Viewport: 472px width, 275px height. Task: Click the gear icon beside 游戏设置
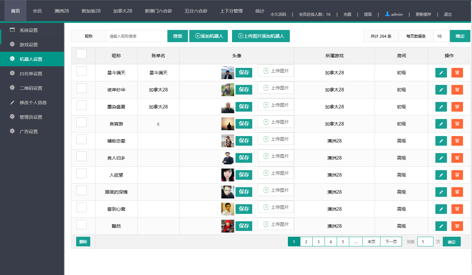[12, 44]
